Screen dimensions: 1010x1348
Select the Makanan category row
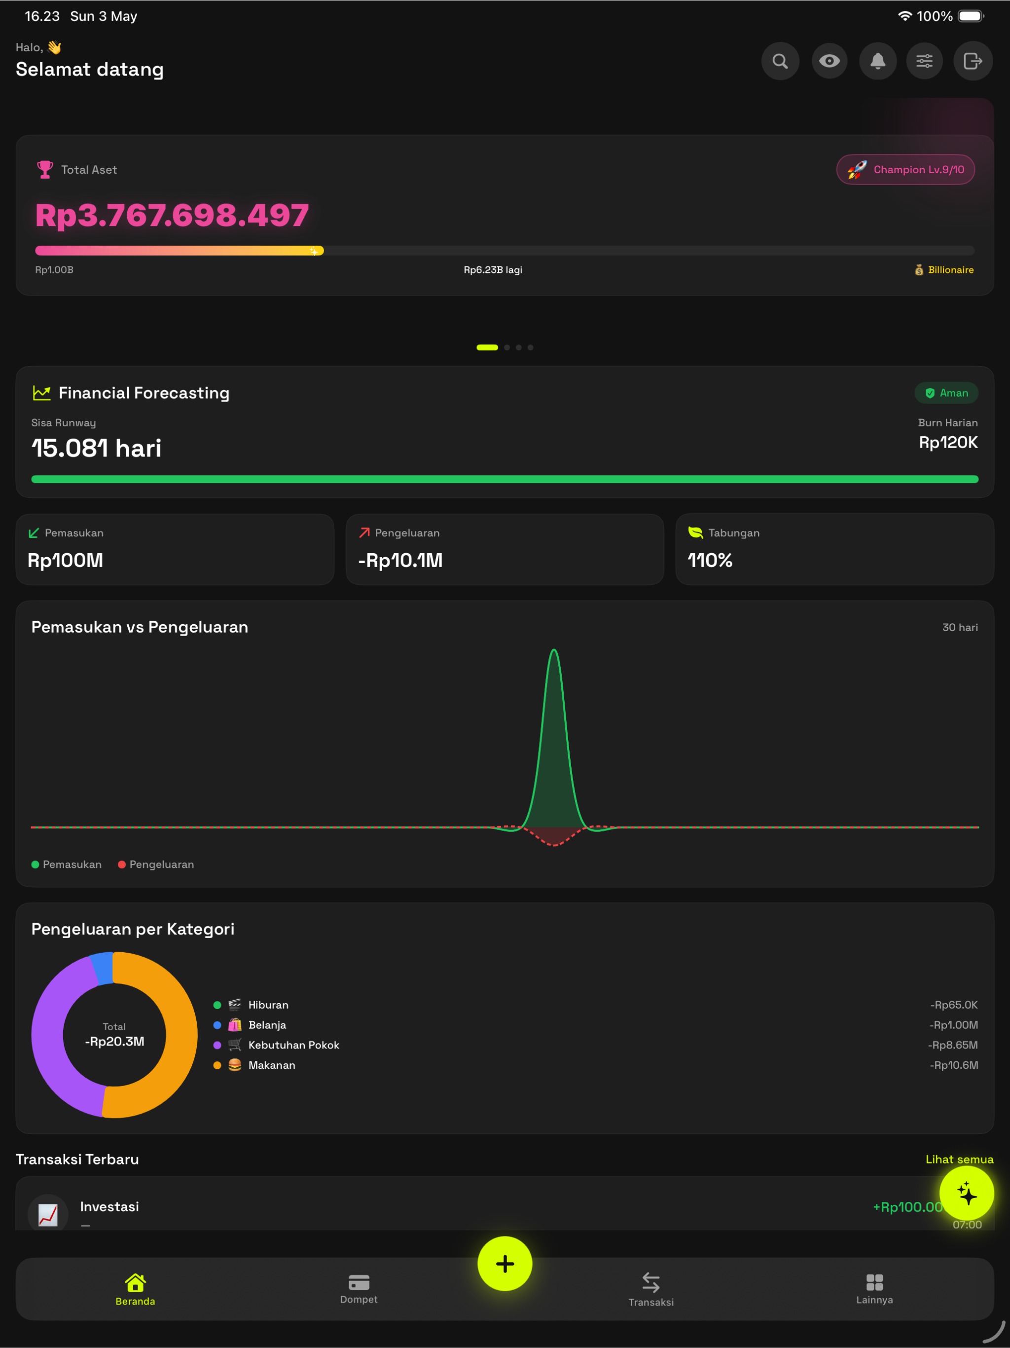596,1065
